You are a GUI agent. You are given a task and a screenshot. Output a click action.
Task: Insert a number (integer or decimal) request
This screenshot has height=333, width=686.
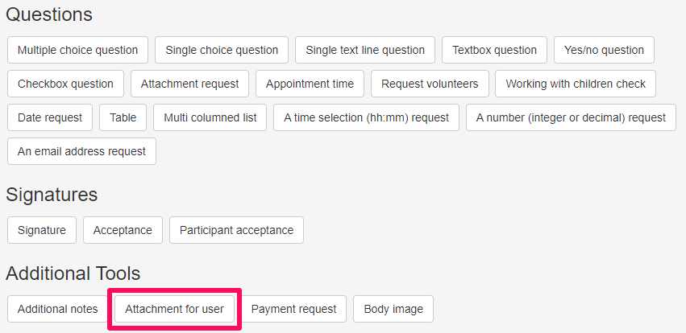571,117
